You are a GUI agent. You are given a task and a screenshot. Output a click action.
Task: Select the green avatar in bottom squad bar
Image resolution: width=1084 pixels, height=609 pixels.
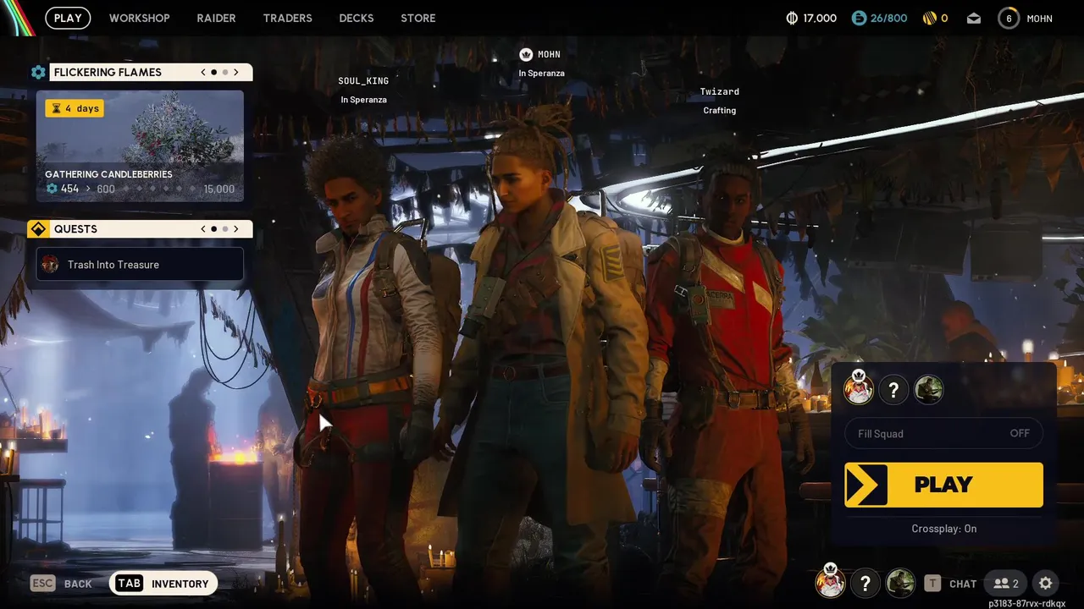tap(900, 583)
